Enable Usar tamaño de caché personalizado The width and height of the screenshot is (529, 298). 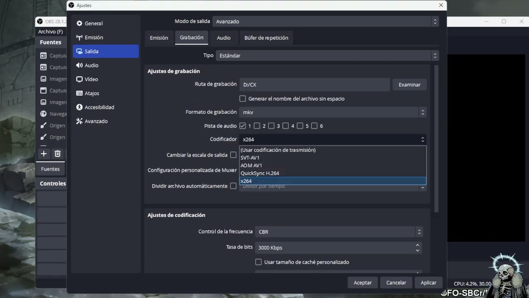[x=258, y=262]
